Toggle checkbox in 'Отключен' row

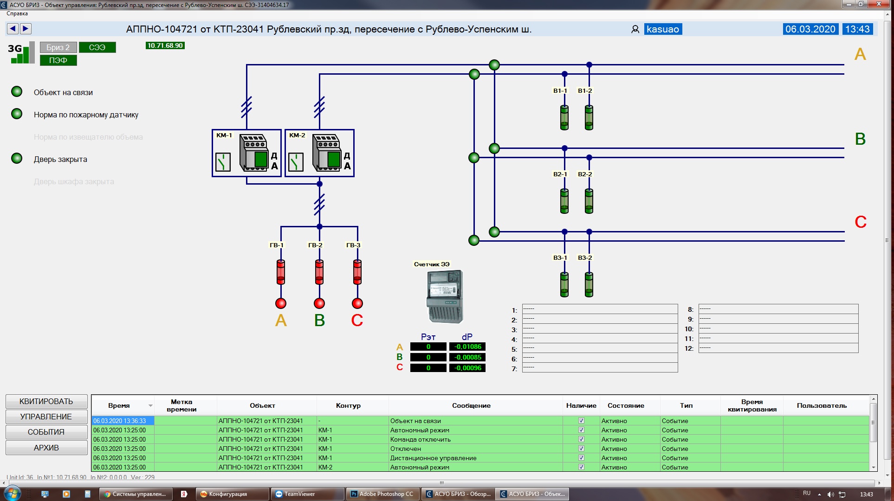coord(581,449)
